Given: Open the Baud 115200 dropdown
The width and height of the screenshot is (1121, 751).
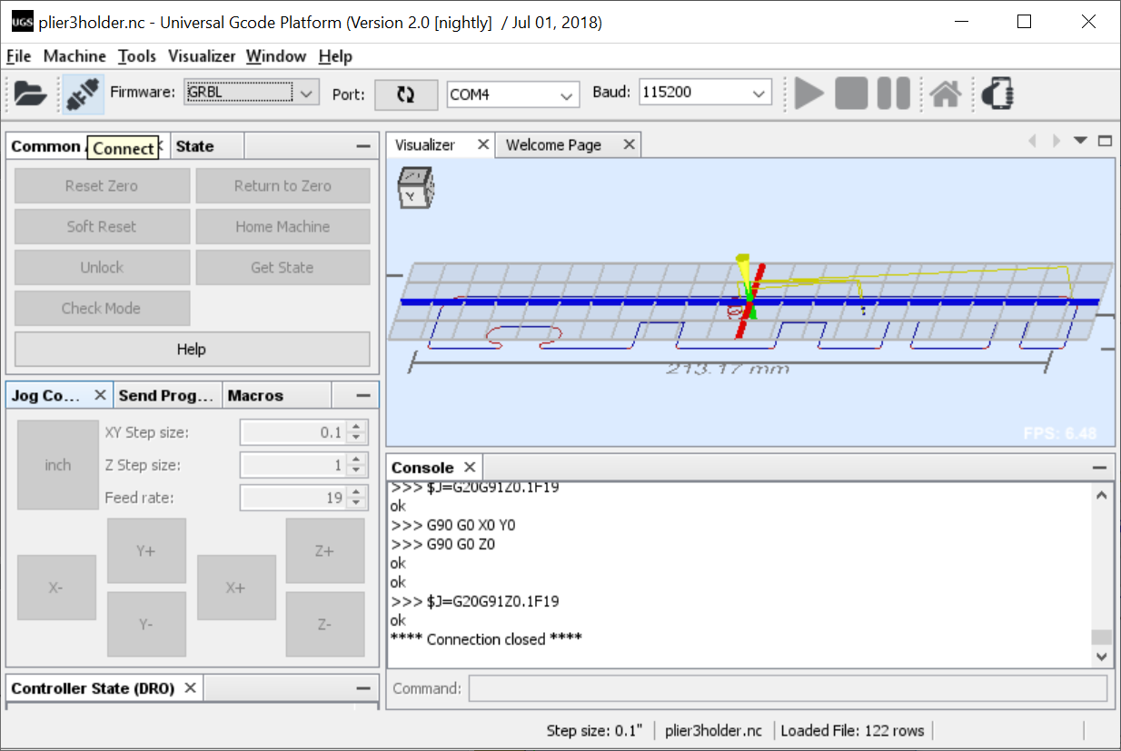Looking at the screenshot, I should coord(759,94).
